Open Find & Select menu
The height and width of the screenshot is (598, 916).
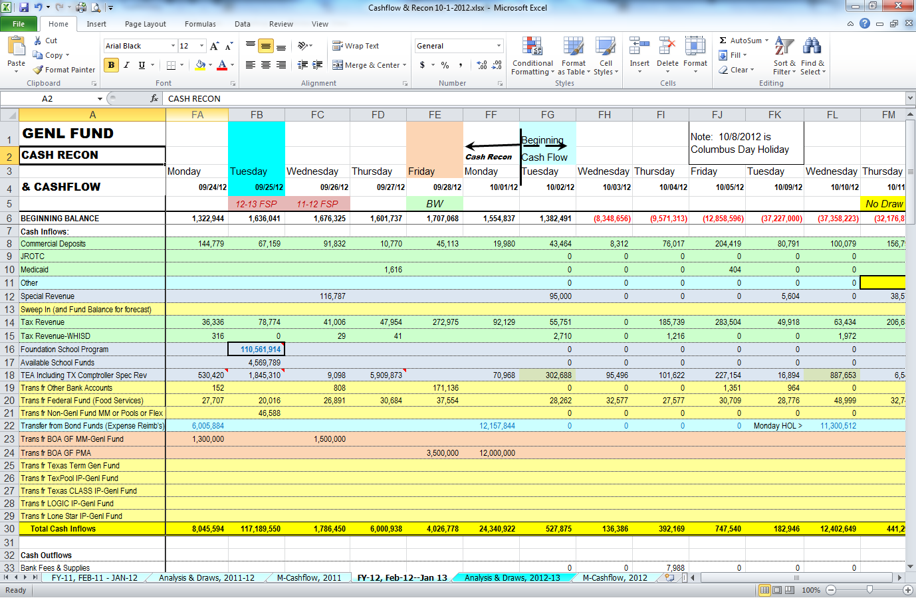[x=812, y=56]
